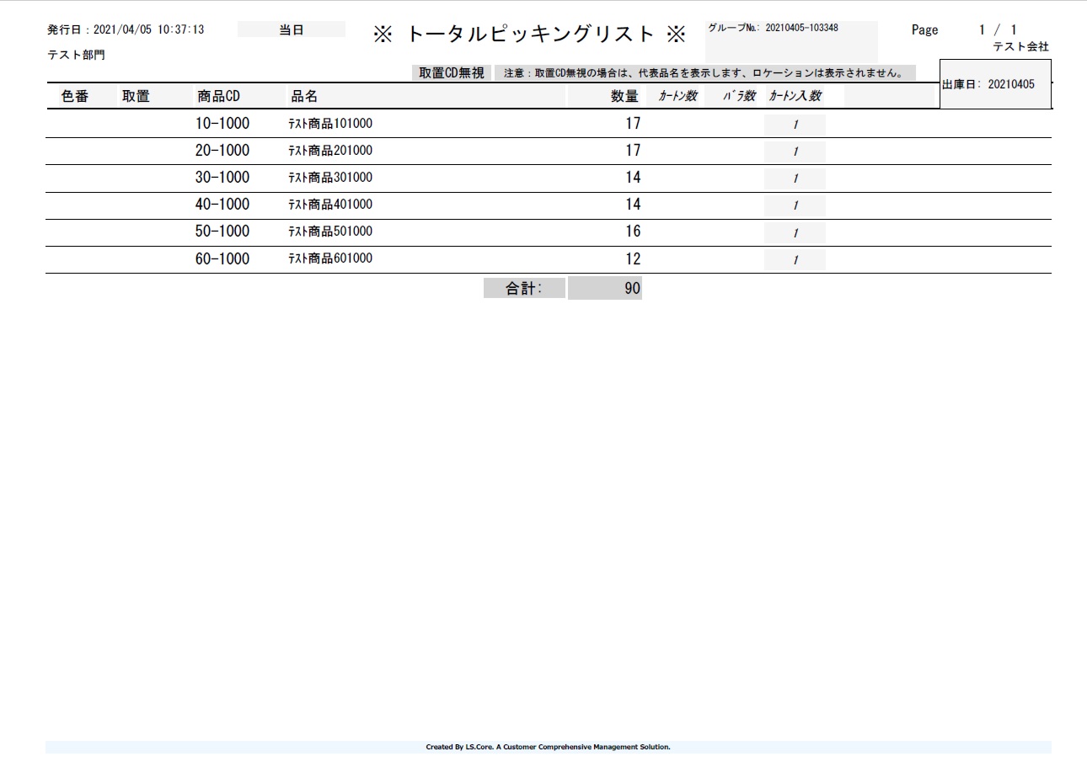Select product code 50-1000
The image size is (1087, 767).
click(222, 232)
